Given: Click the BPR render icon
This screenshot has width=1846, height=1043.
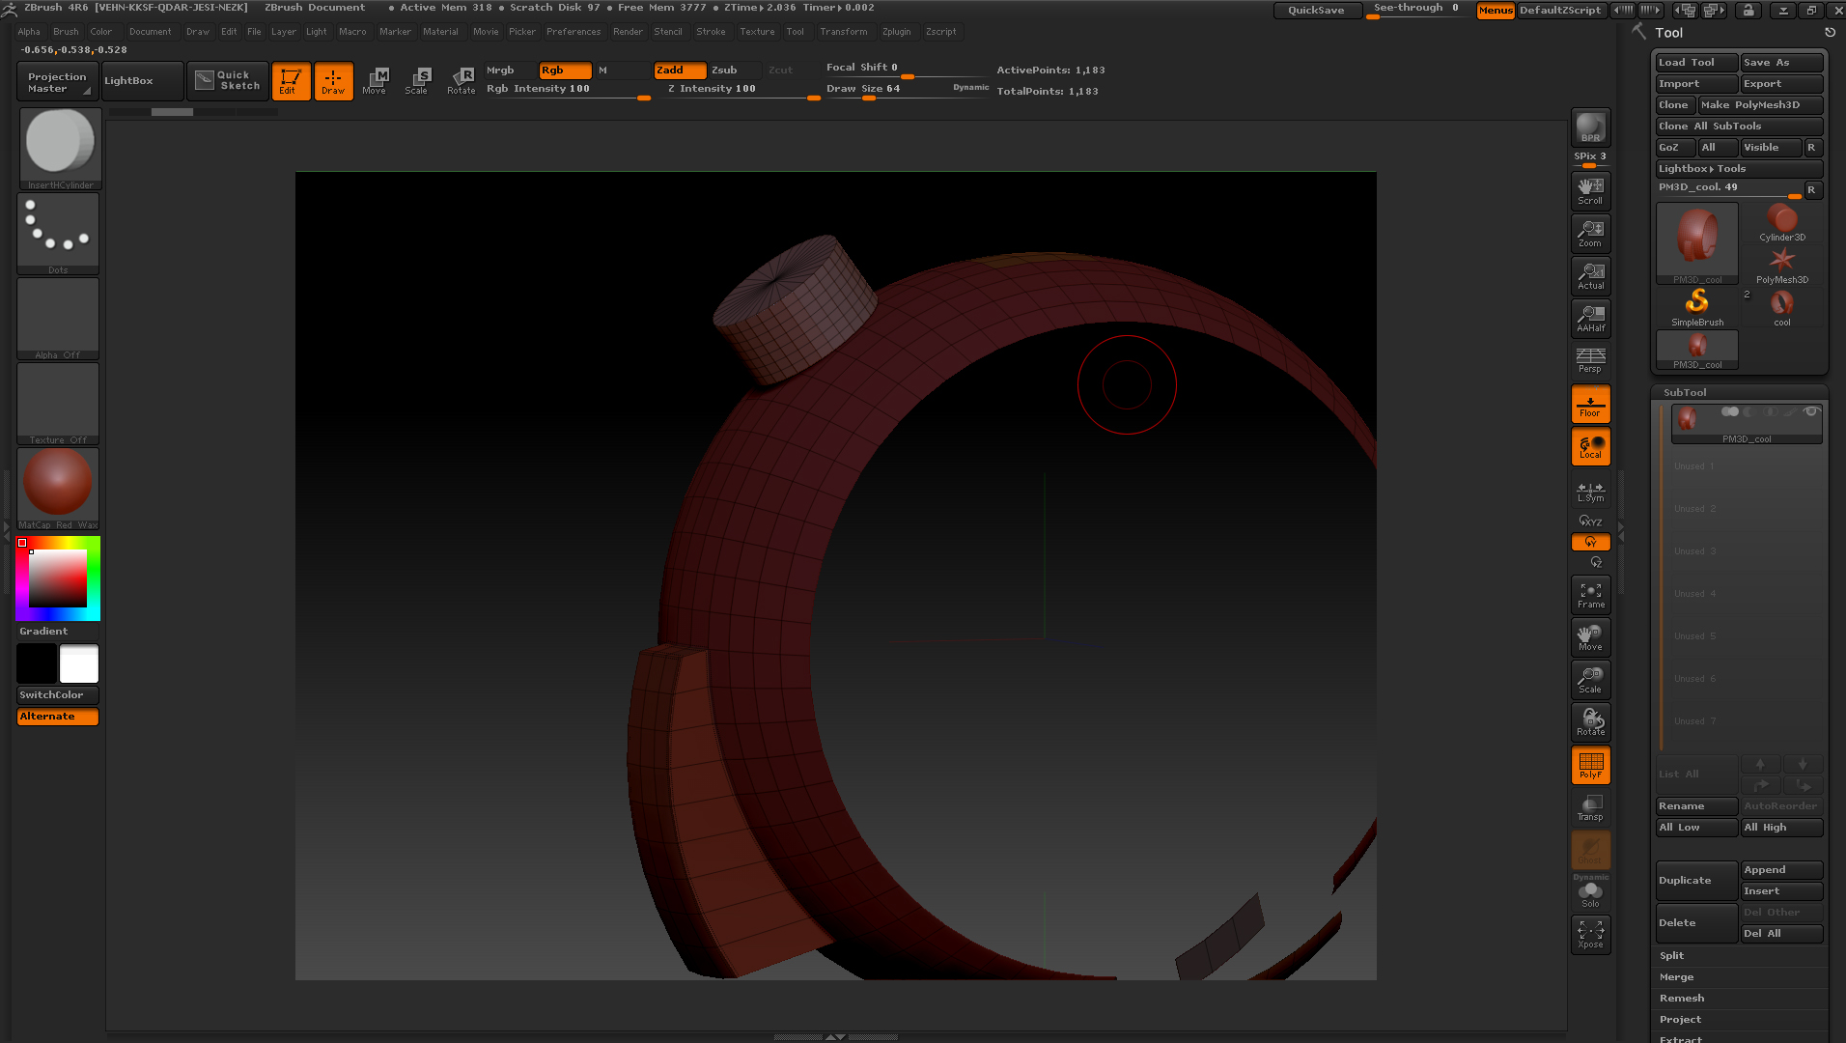Looking at the screenshot, I should [x=1590, y=127].
